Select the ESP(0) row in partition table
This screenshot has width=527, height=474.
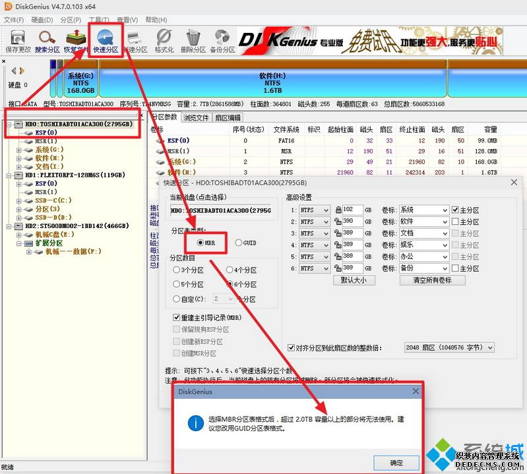tap(325, 140)
